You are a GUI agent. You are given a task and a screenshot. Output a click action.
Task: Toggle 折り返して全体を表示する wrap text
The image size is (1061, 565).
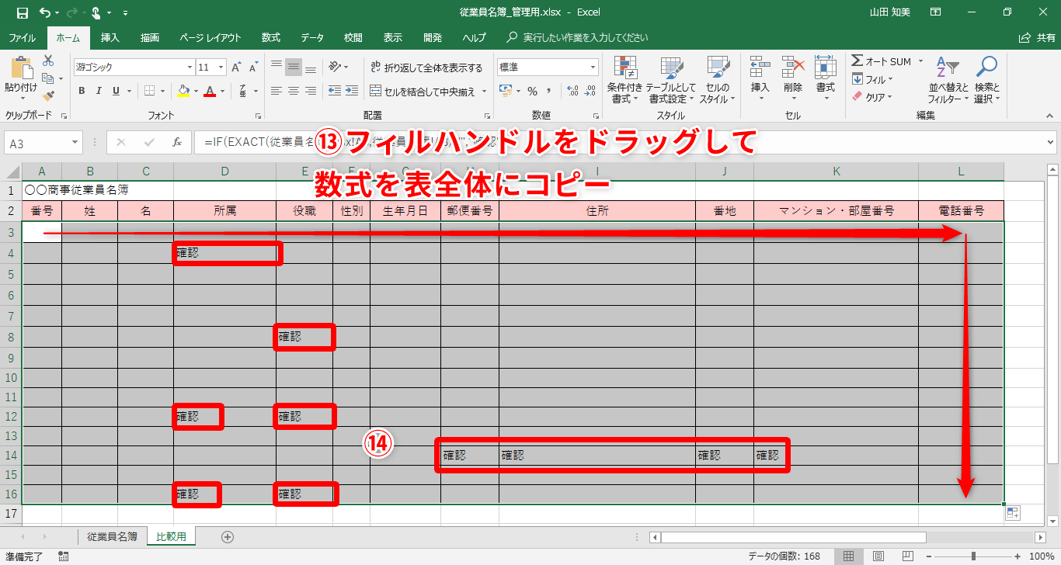click(426, 68)
